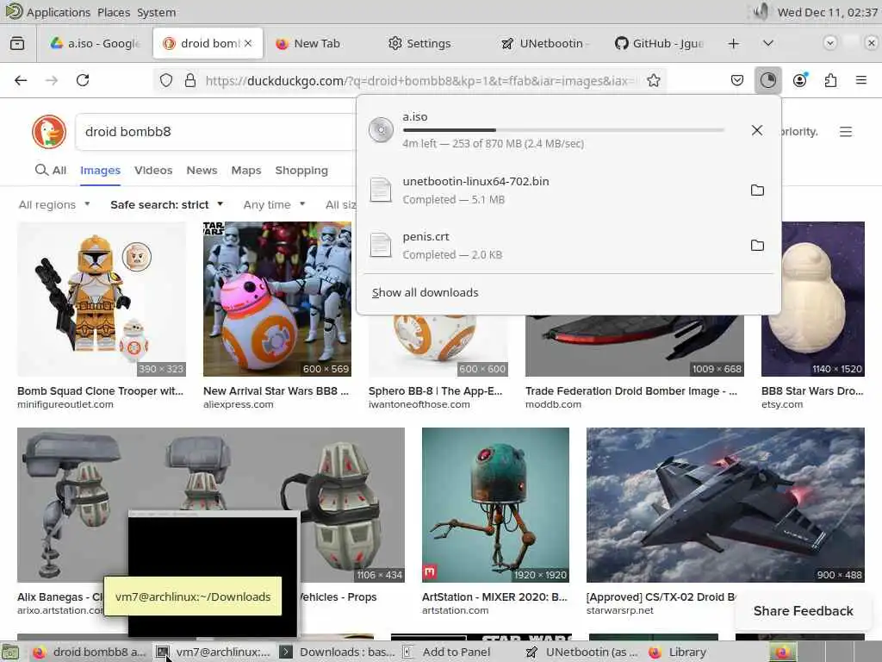The image size is (882, 662).
Task: Switch to UNetbootin window in taskbar
Action: tap(583, 653)
